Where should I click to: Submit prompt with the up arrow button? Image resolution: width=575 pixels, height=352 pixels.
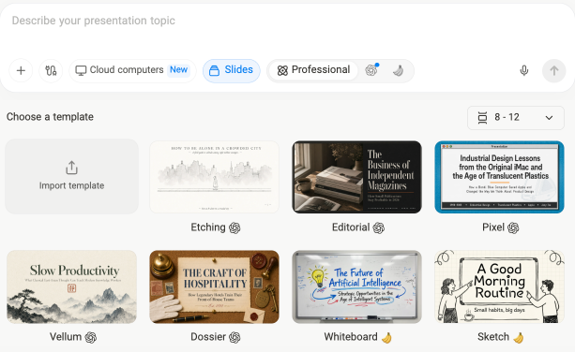[x=553, y=70]
